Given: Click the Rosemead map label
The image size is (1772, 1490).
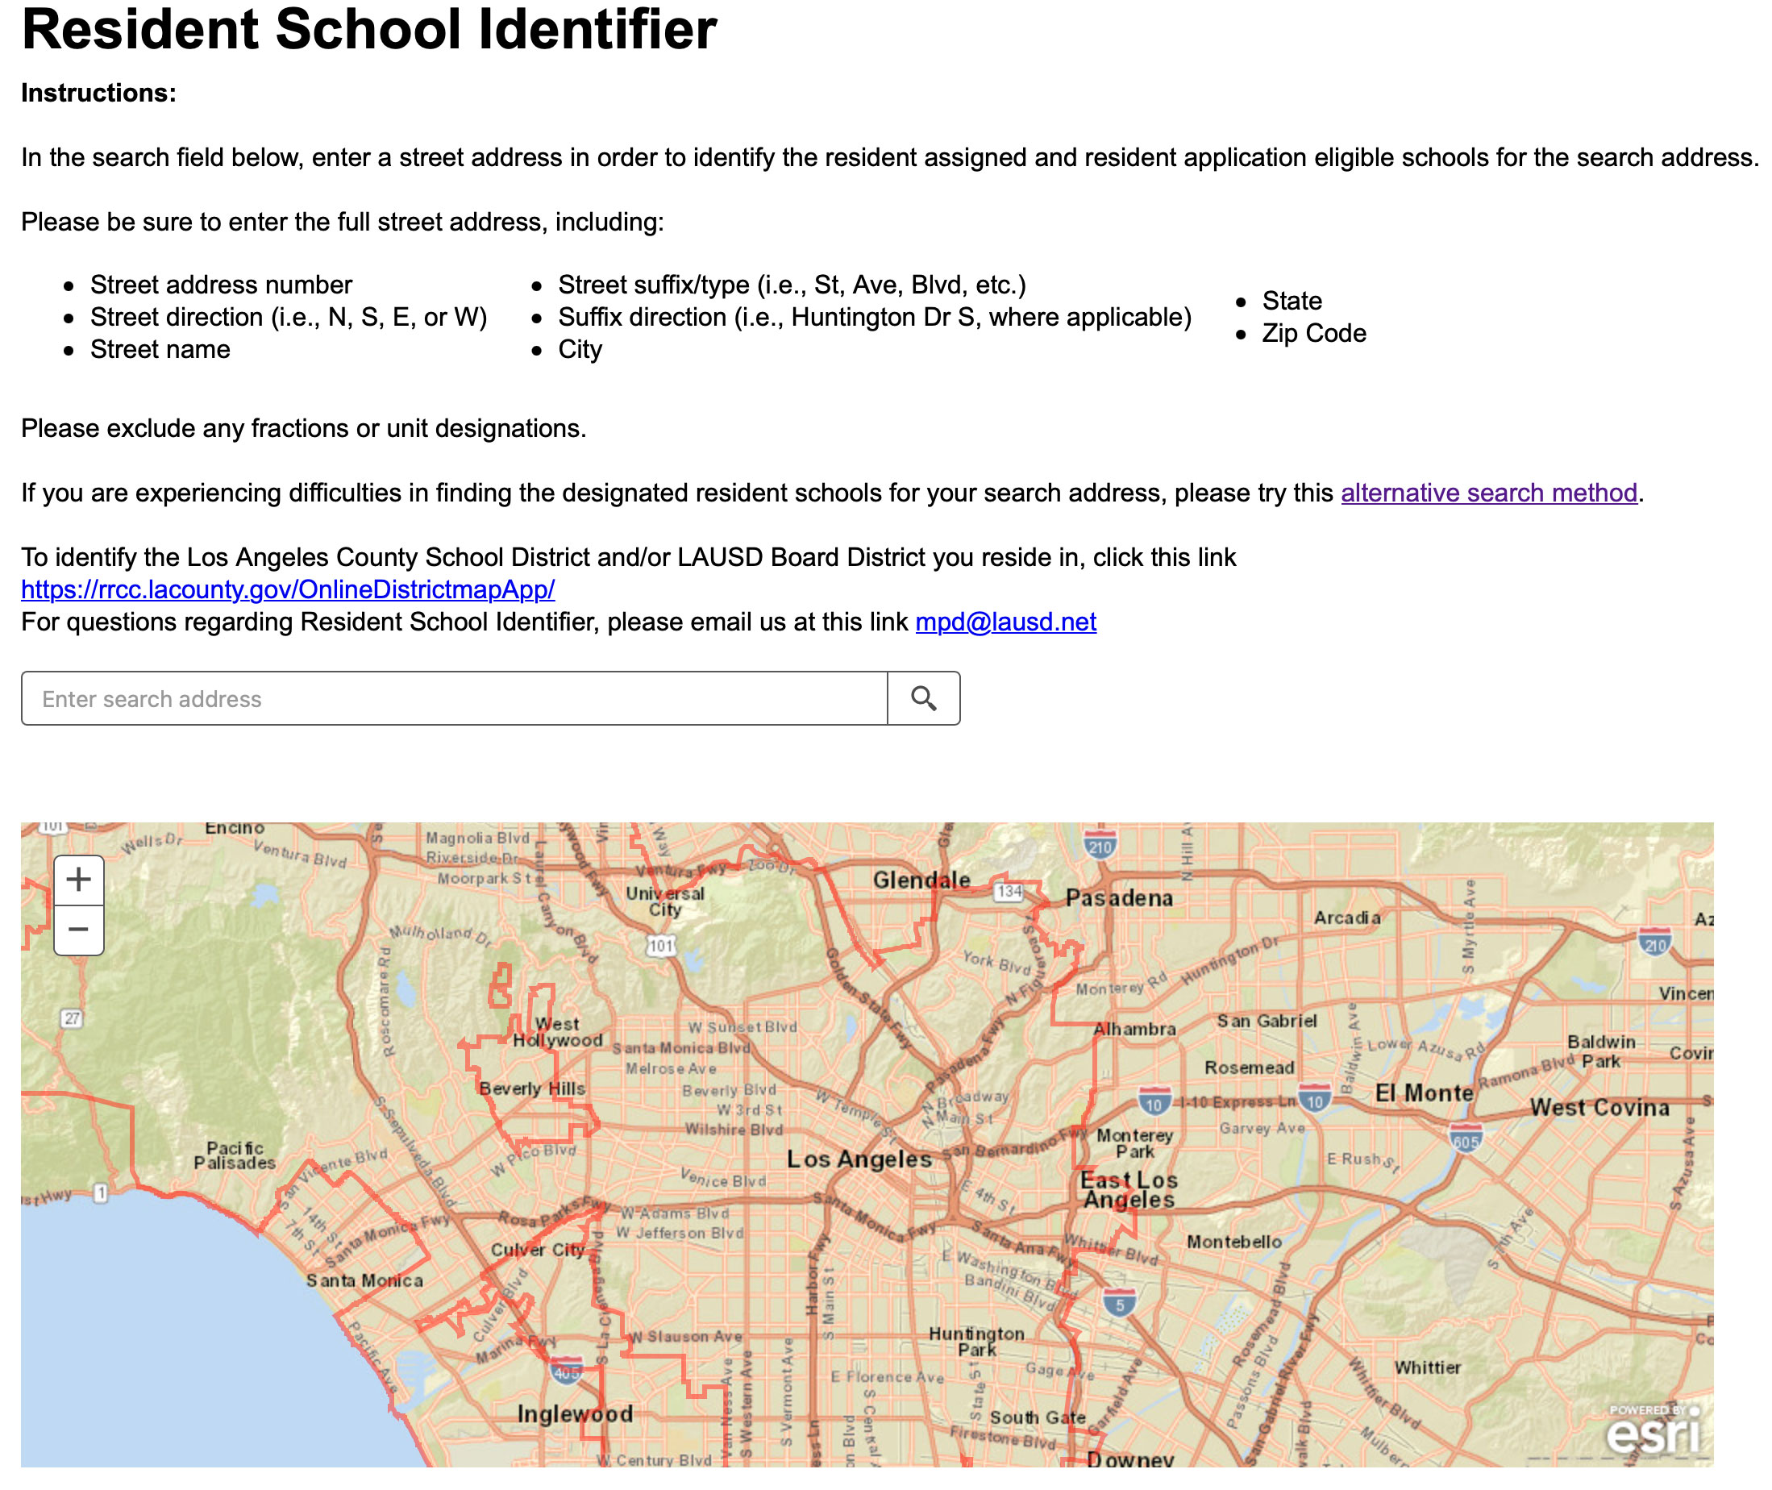Looking at the screenshot, I should click(1249, 1068).
